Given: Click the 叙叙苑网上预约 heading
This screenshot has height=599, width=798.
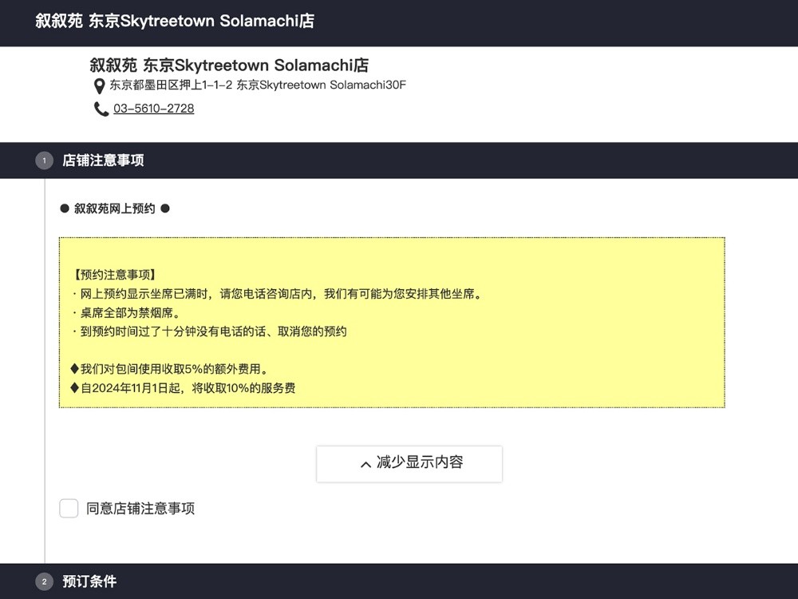Looking at the screenshot, I should 114,208.
